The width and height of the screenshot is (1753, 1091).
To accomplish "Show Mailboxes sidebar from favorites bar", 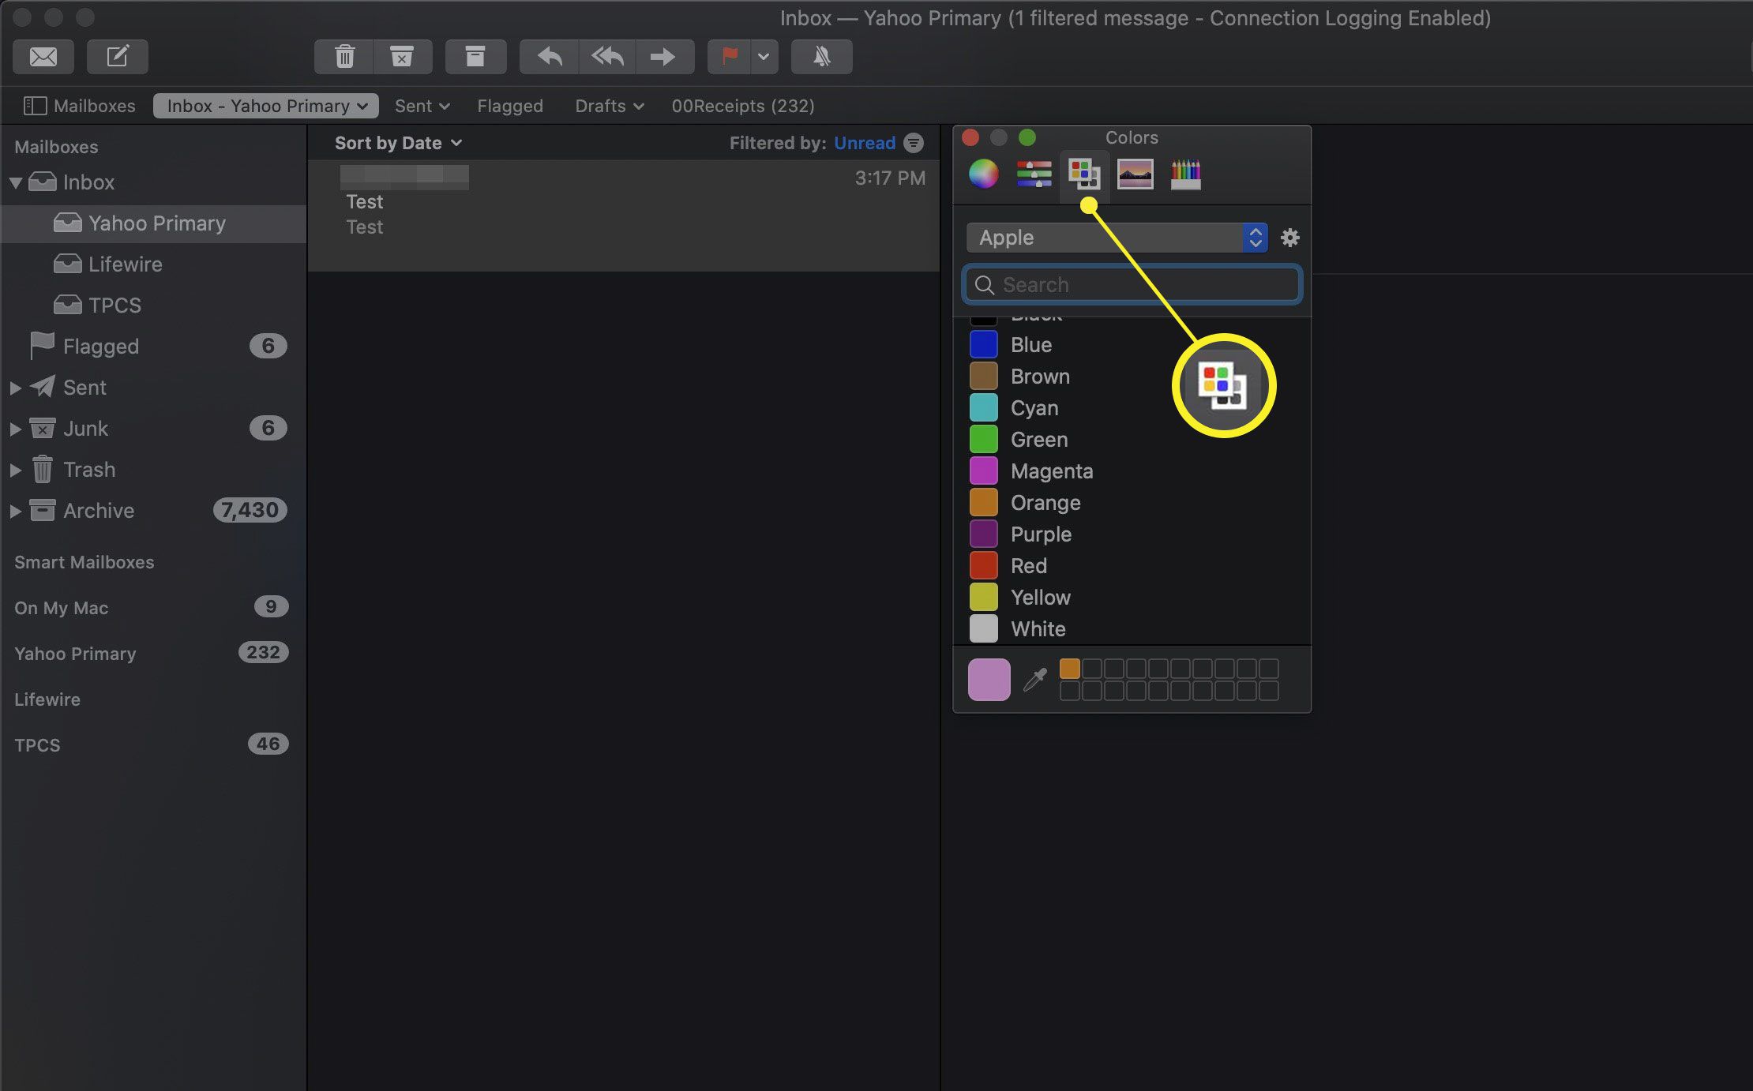I will (79, 106).
